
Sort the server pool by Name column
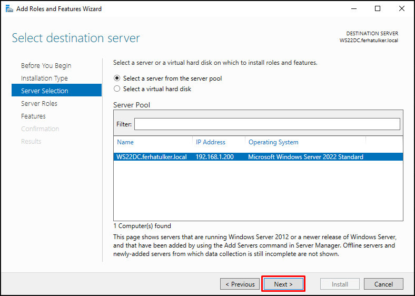click(125, 142)
